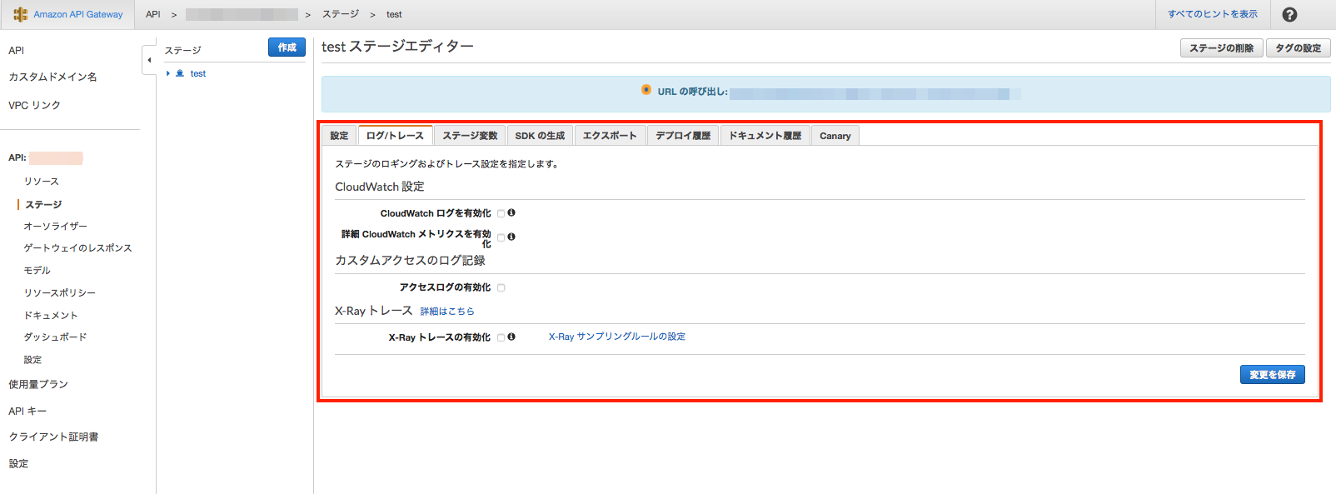Enable the CloudWatch ログを有効化 checkbox

point(501,213)
